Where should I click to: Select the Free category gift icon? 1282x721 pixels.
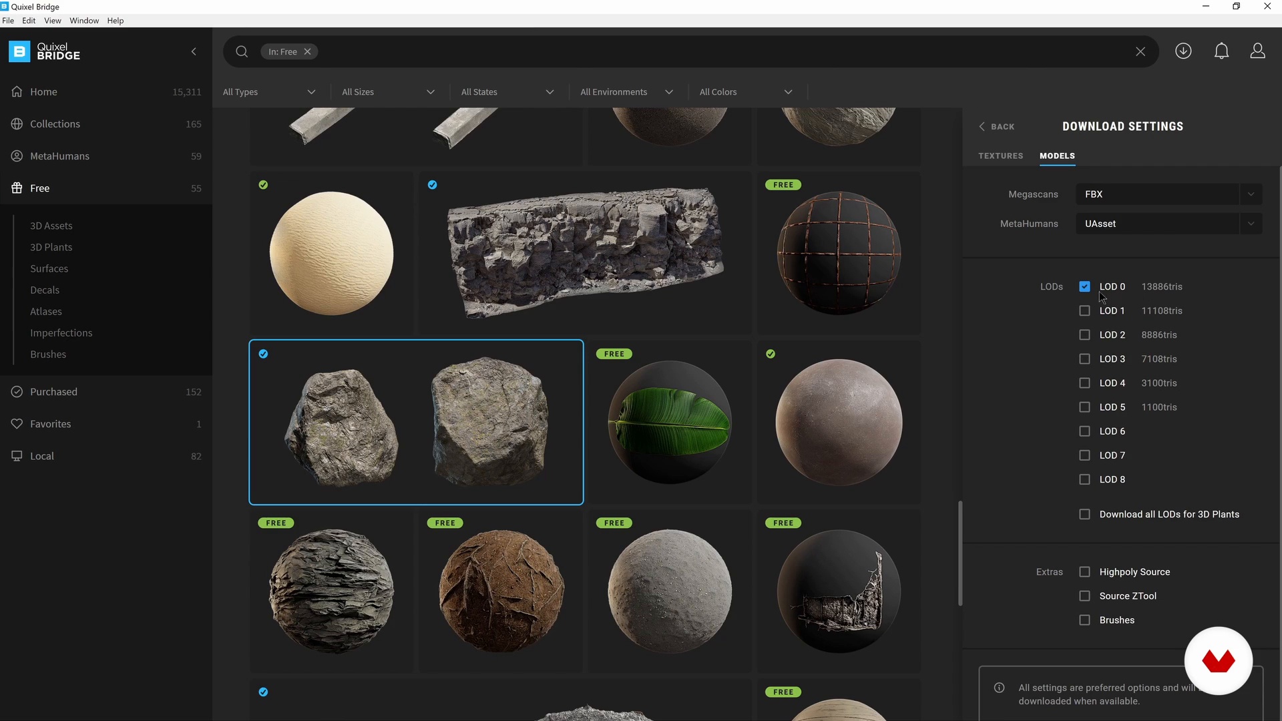[x=17, y=188]
